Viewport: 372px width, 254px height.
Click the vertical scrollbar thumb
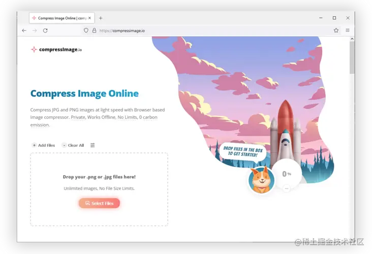352,57
